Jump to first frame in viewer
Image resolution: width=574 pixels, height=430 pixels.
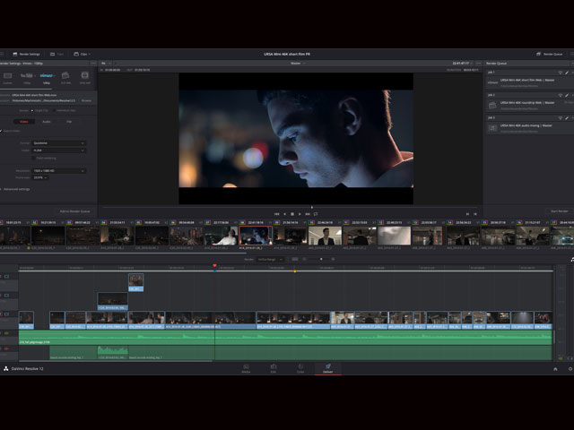tap(277, 214)
